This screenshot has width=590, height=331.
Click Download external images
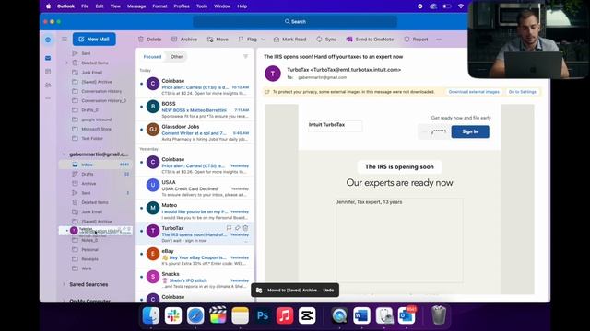pyautogui.click(x=474, y=92)
